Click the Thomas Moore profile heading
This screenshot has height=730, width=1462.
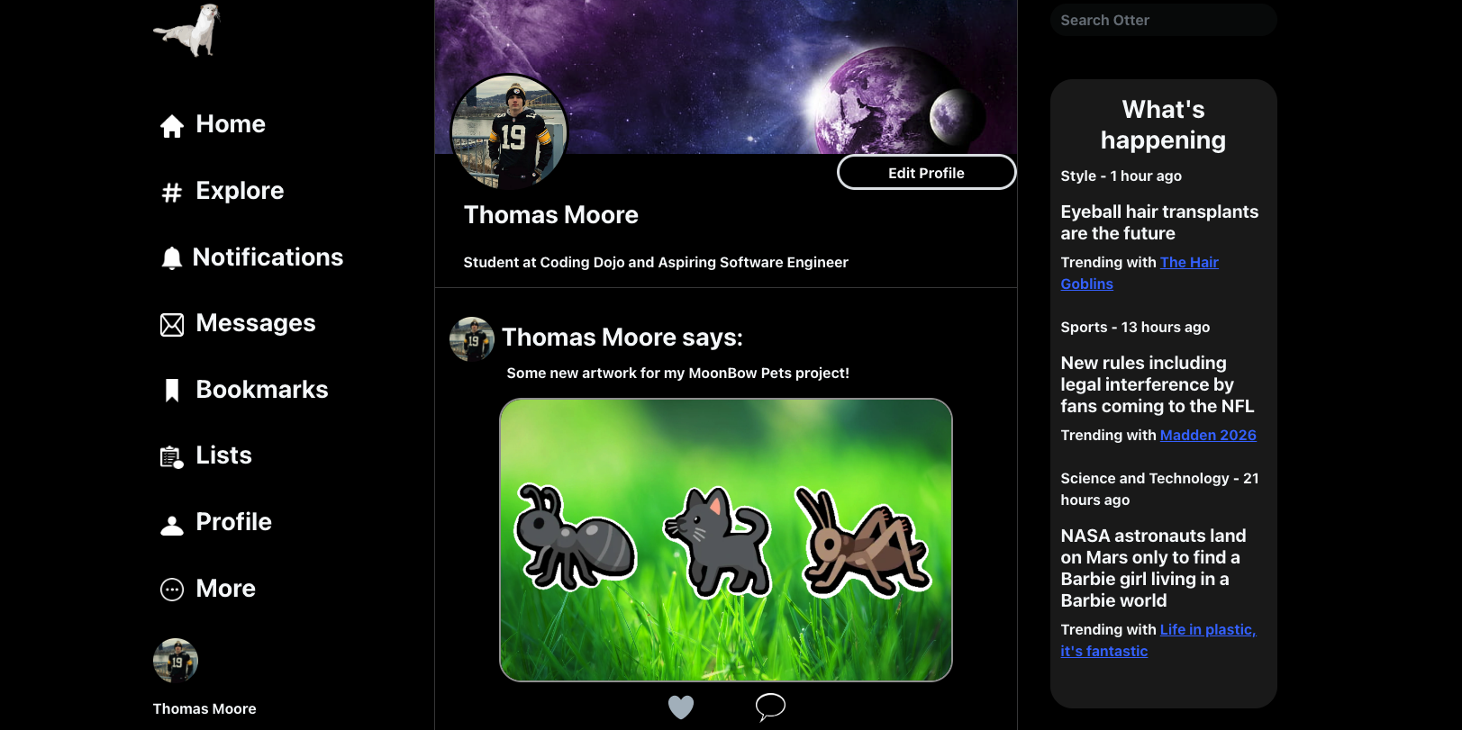coord(551,215)
